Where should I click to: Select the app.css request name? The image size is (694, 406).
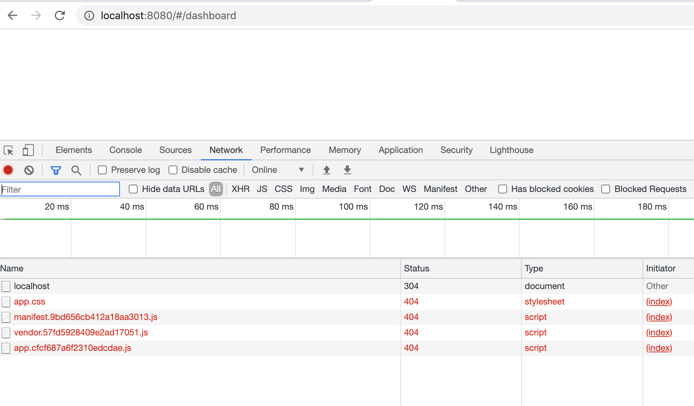pos(29,302)
